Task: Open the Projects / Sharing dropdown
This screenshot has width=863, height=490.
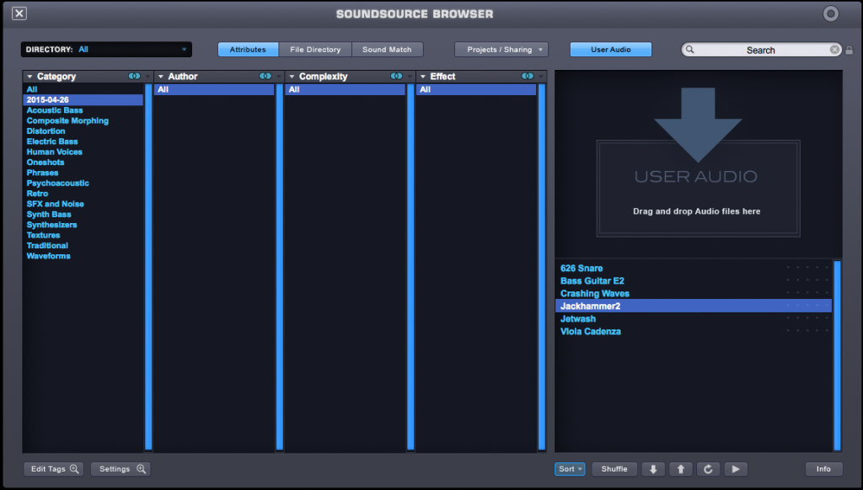Action: point(501,49)
